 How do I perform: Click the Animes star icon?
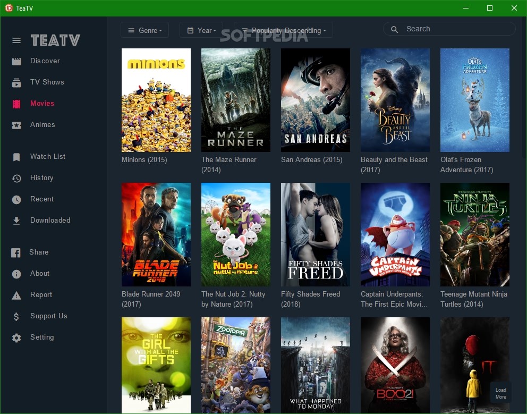coord(16,125)
